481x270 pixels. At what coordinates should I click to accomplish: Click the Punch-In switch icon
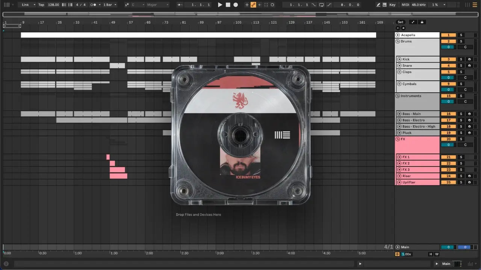coord(314,5)
